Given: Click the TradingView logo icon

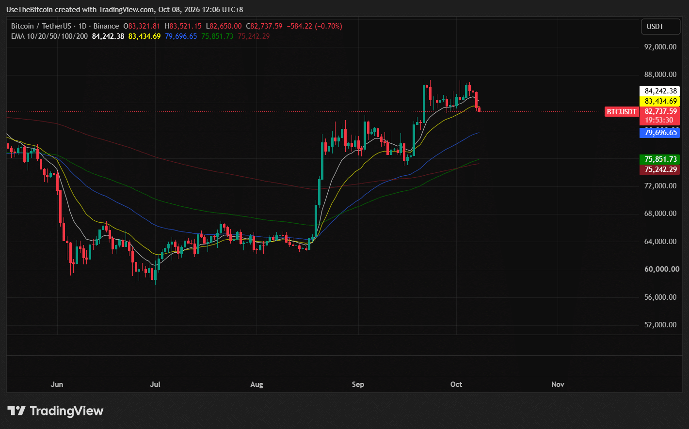Looking at the screenshot, I should pos(16,411).
